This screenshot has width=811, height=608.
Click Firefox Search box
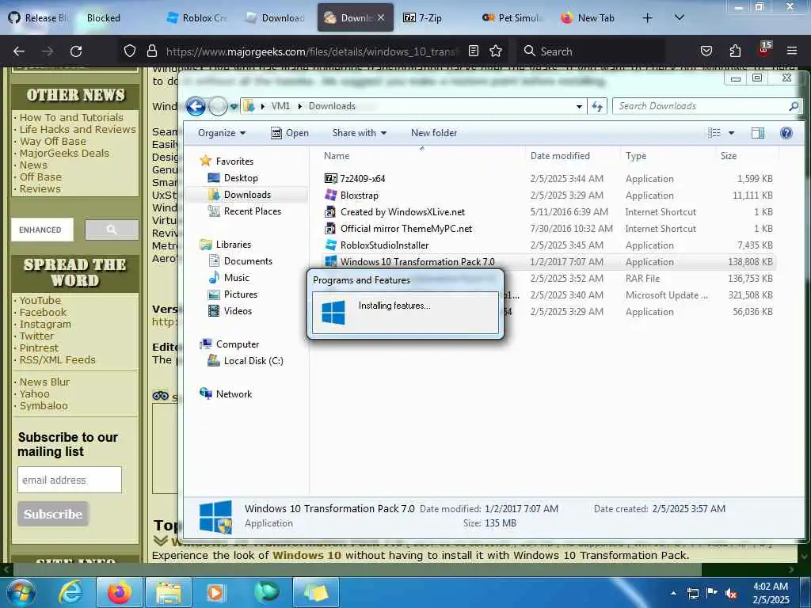(x=589, y=51)
